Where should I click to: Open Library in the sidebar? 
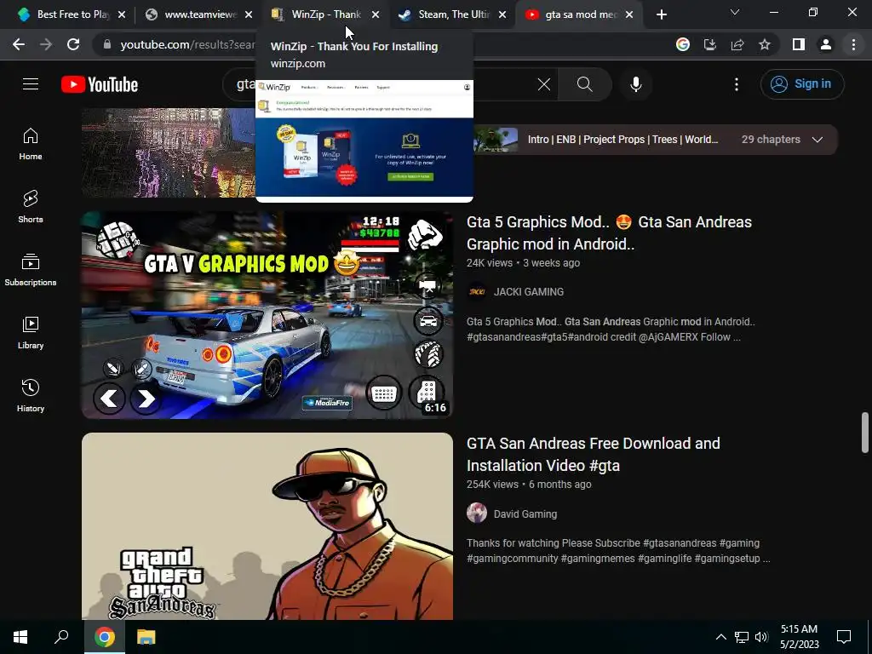(31, 333)
